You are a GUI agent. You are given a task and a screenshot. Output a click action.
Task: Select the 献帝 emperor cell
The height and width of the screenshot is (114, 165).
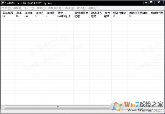click(107, 17)
